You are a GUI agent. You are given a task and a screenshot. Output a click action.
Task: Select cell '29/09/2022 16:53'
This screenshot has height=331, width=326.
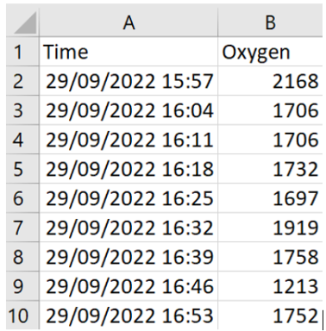click(129, 315)
